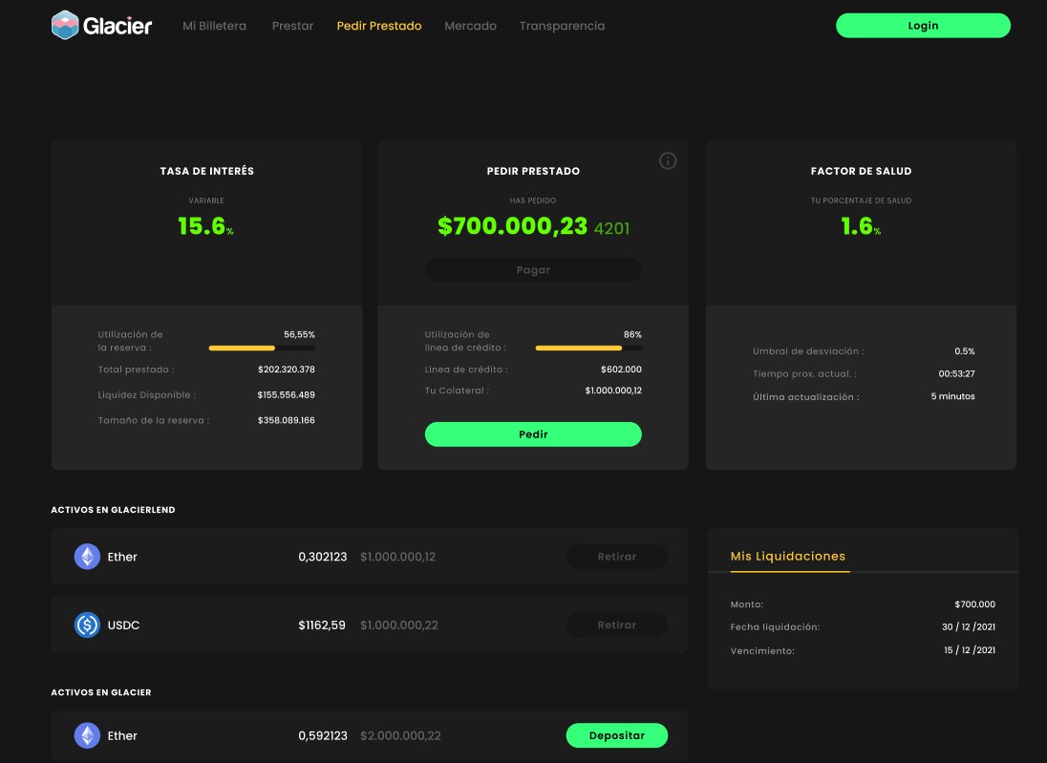
Task: Click the $202.320.378 total prestado value
Action: pos(287,370)
